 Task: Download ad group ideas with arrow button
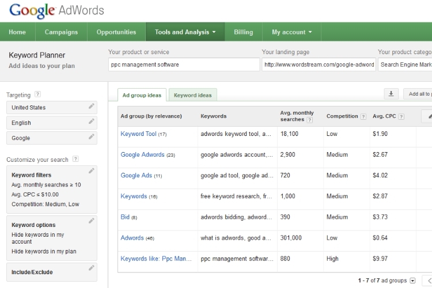(x=391, y=94)
